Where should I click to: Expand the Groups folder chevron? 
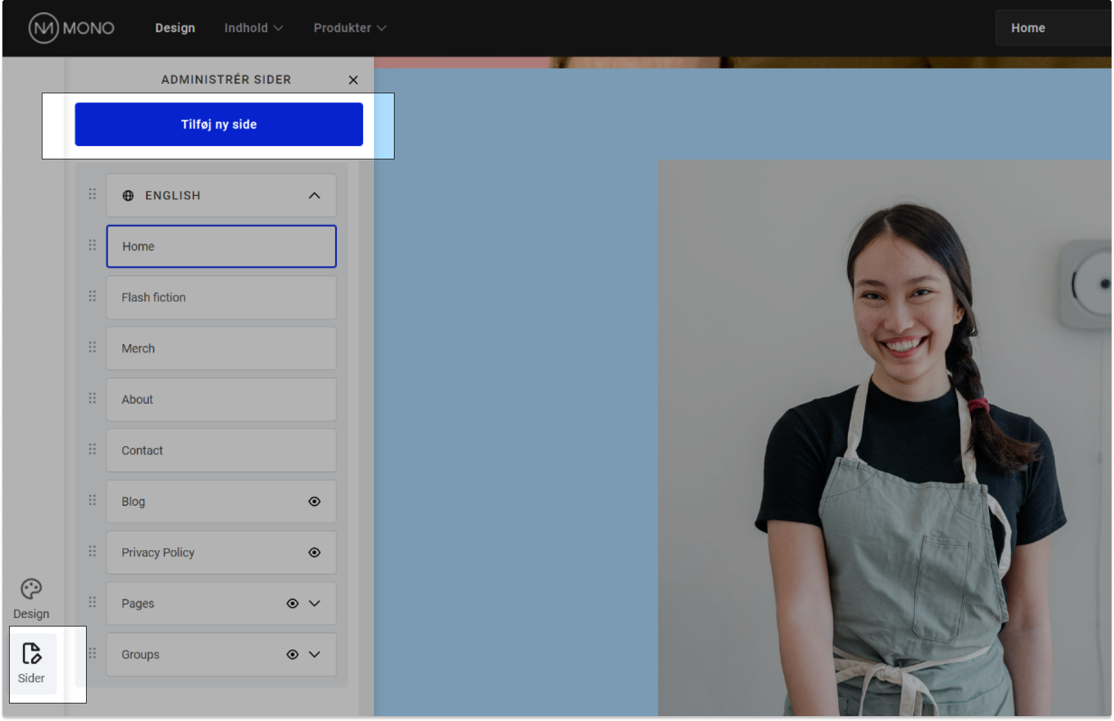[315, 654]
